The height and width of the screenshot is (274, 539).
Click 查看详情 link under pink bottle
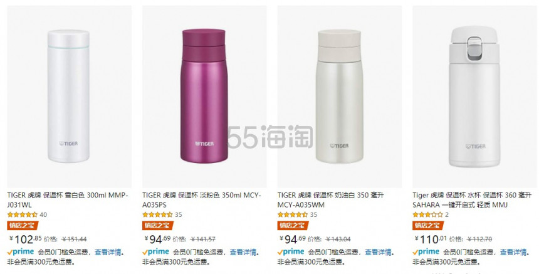pyautogui.click(x=243, y=252)
